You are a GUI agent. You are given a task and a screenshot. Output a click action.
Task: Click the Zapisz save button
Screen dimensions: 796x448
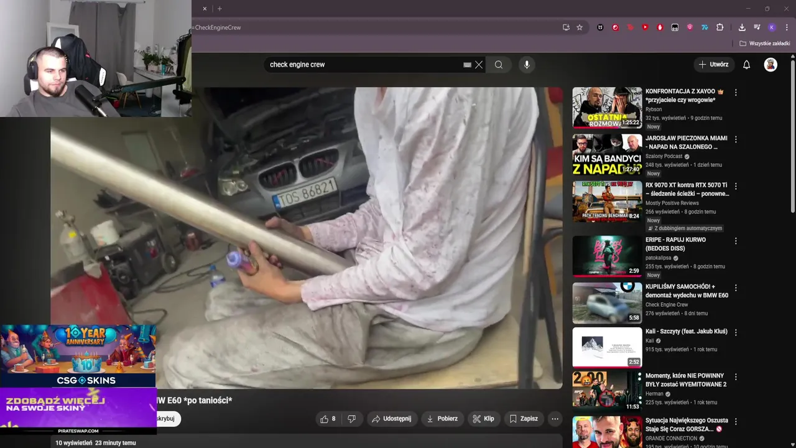coord(524,419)
